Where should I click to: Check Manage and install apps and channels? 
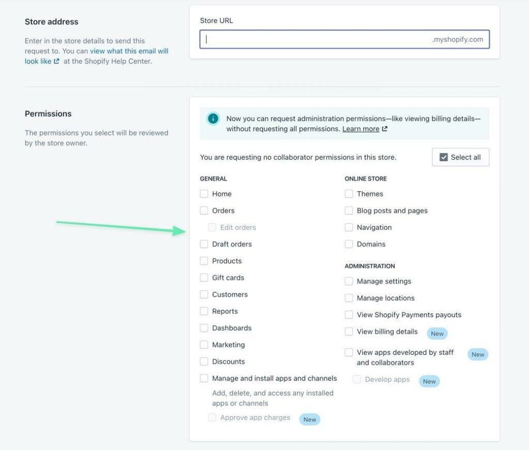[x=204, y=379]
